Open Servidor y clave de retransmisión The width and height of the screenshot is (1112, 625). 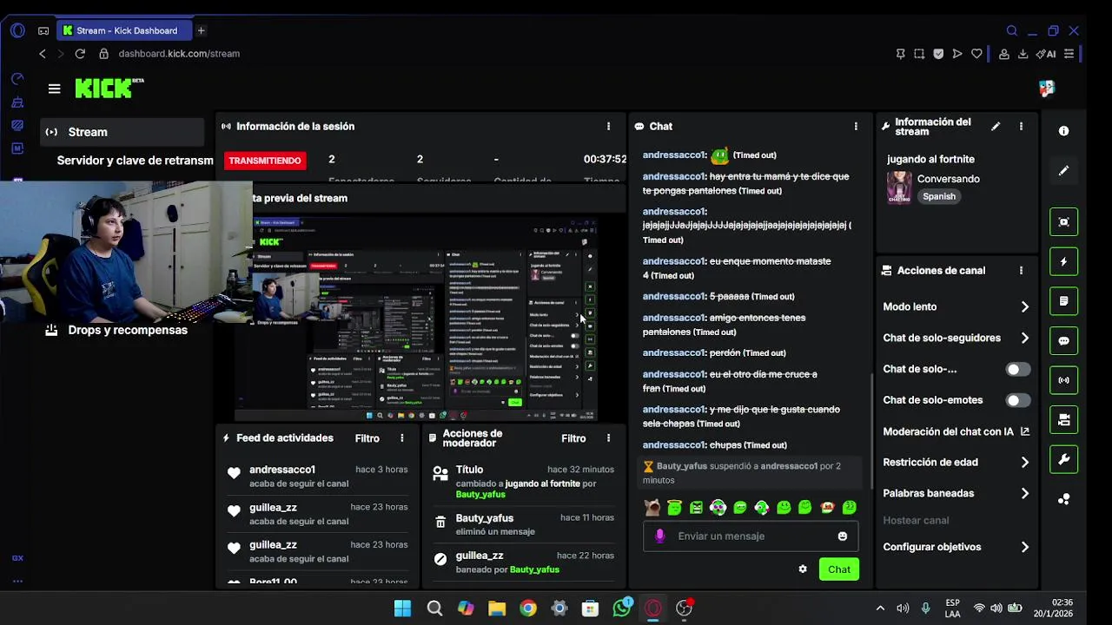click(135, 161)
